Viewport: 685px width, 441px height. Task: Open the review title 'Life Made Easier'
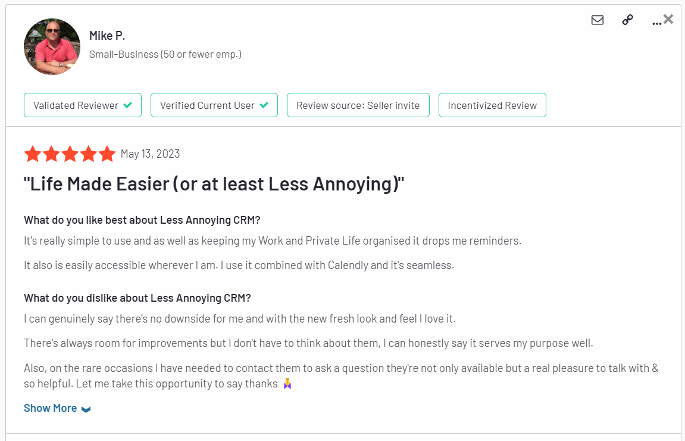pos(214,184)
